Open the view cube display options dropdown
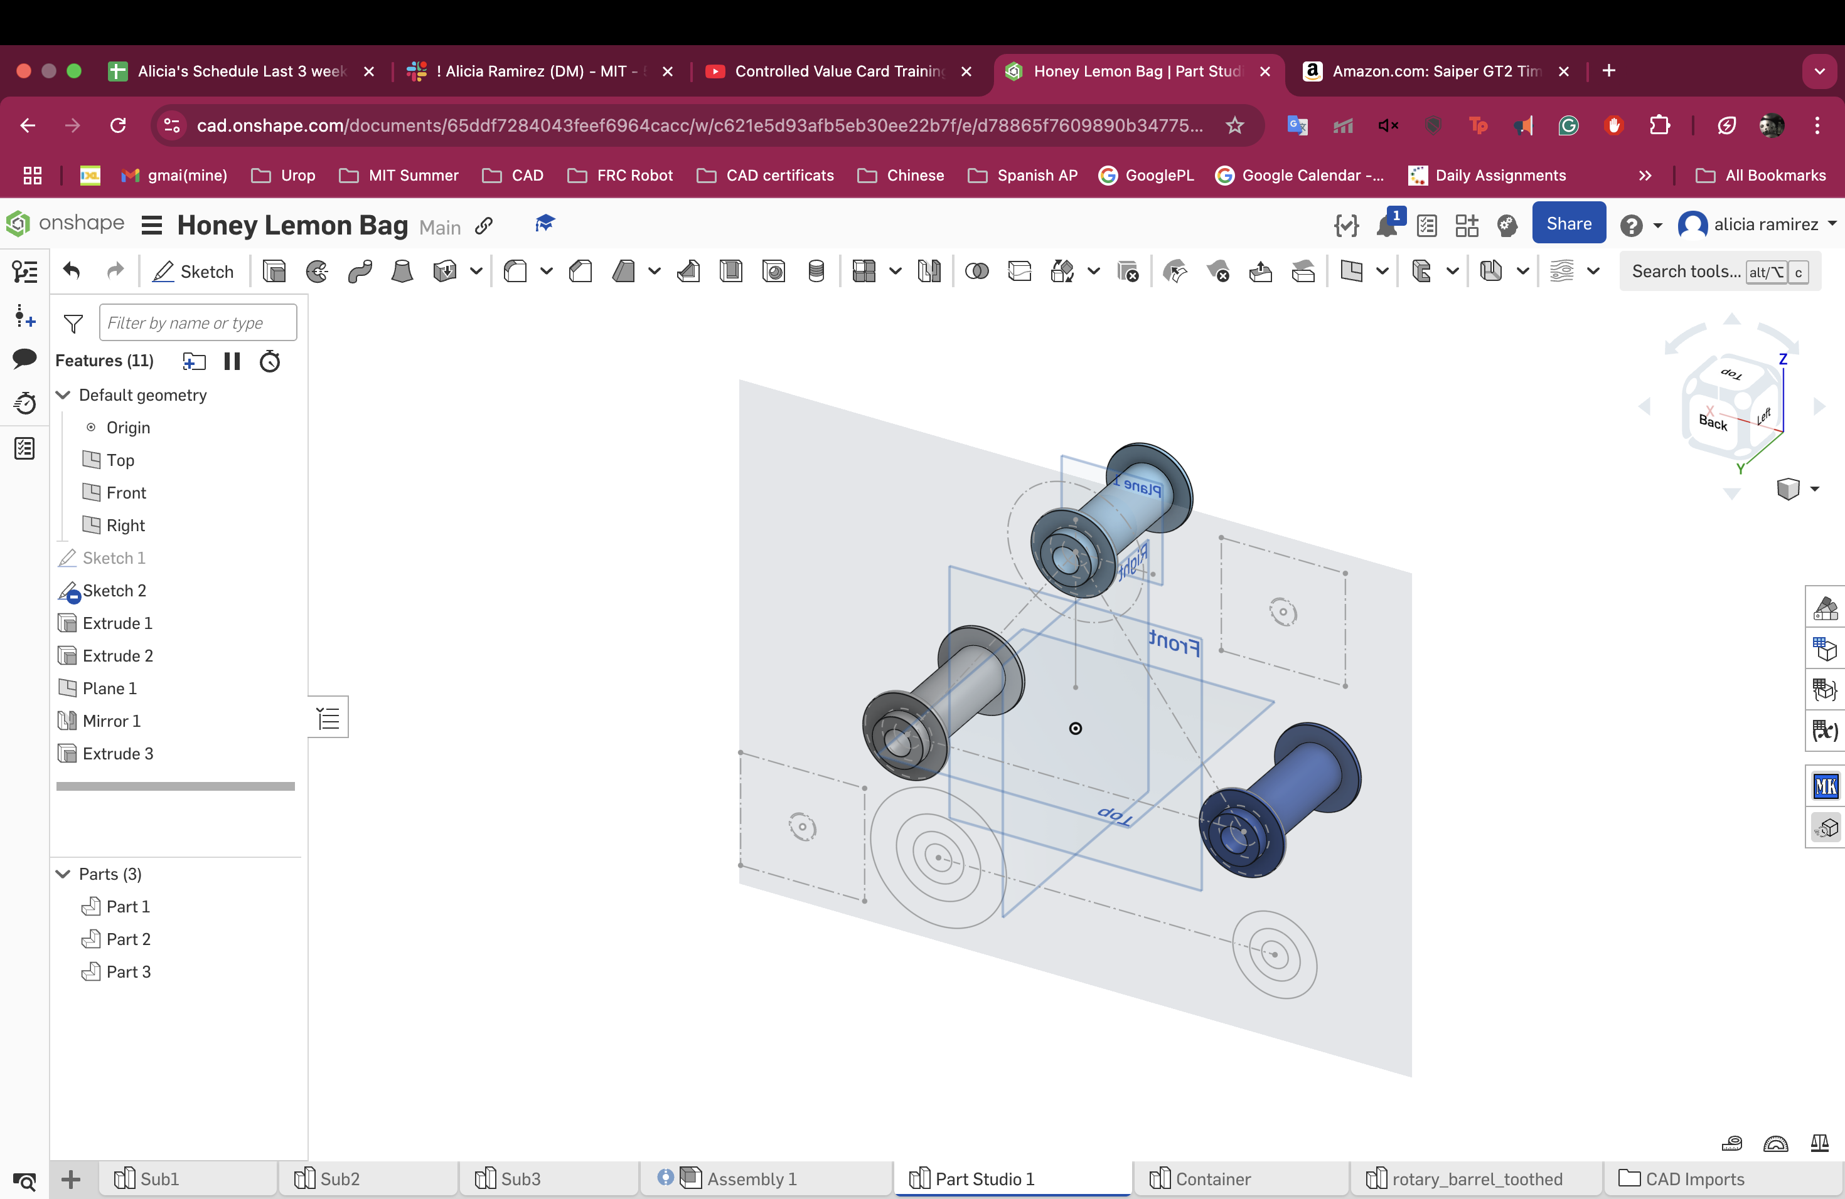 click(x=1815, y=489)
